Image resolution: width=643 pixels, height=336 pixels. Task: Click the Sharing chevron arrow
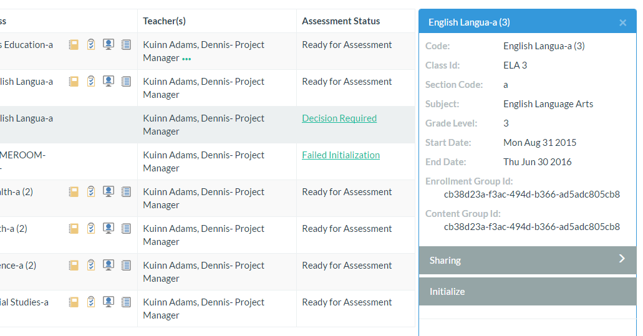(621, 259)
